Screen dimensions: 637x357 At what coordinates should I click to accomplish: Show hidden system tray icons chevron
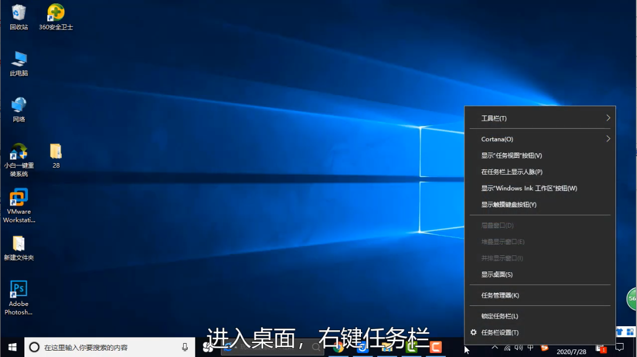coord(495,347)
